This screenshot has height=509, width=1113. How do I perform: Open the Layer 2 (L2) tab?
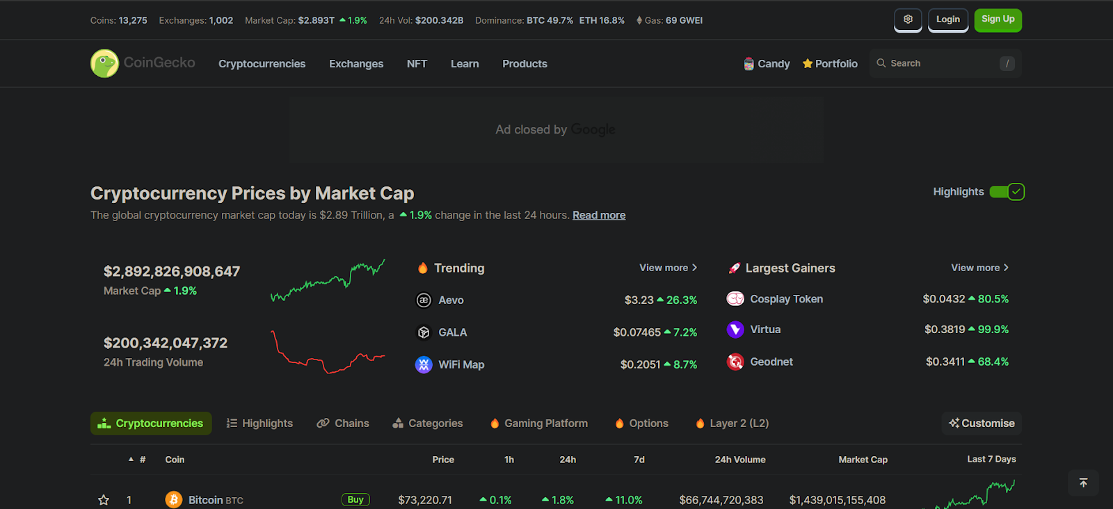732,423
